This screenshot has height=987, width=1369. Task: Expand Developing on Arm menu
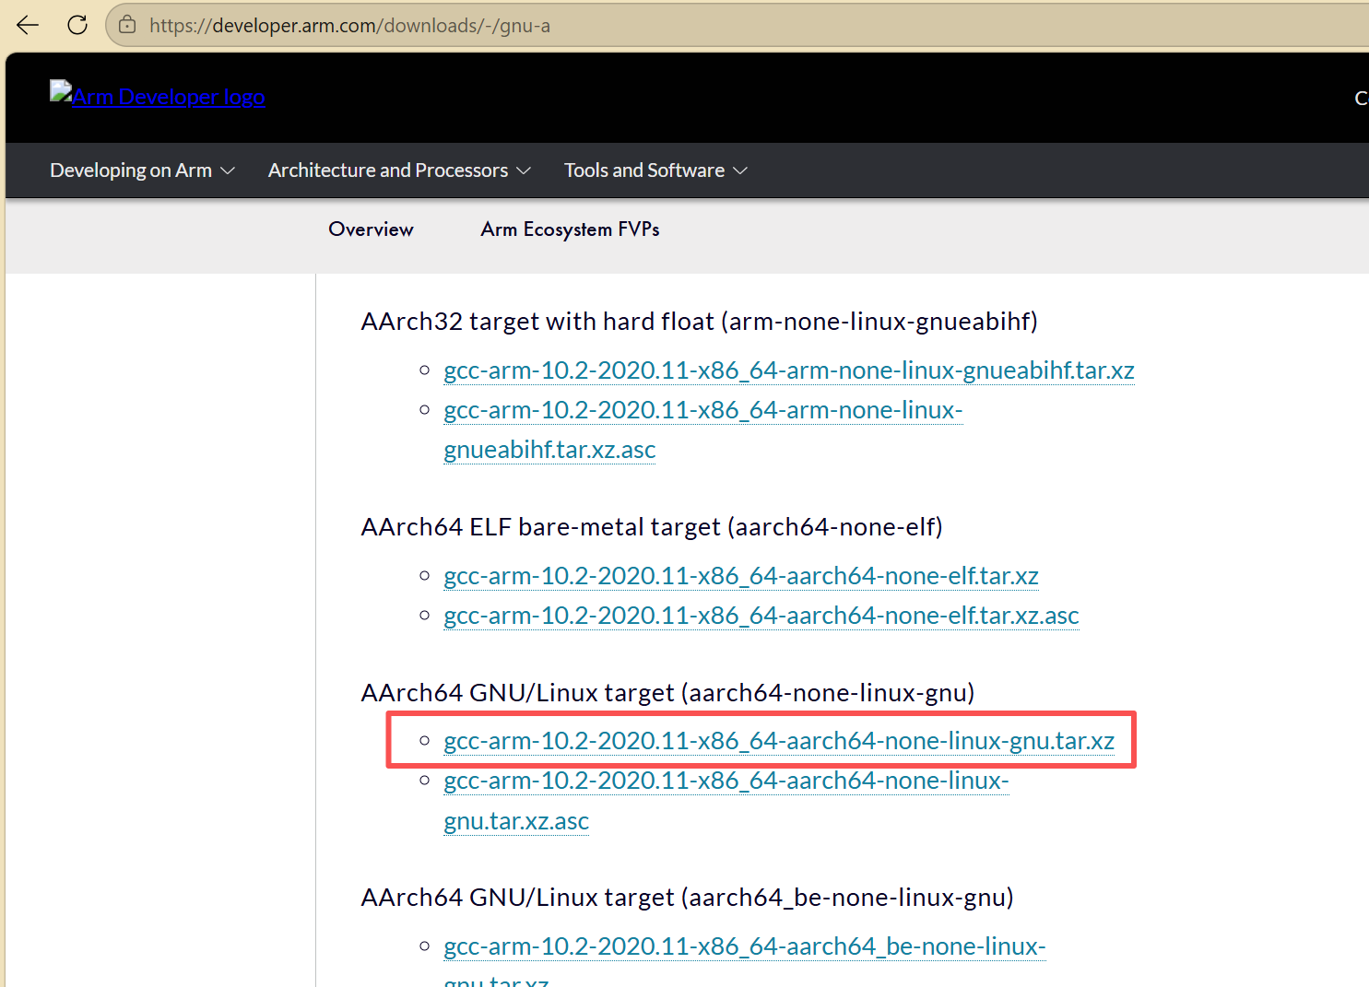[143, 170]
